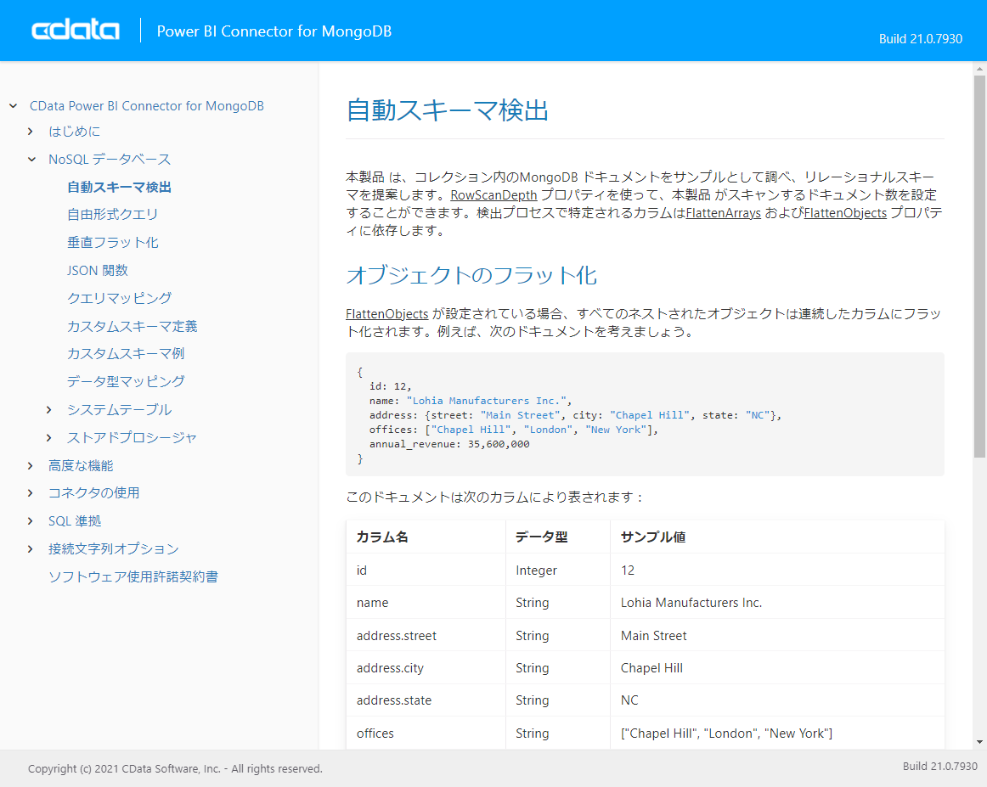Expand the コネクタの使用 chevron
The width and height of the screenshot is (987, 787).
(x=31, y=492)
